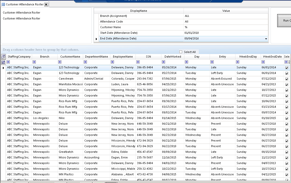Viewport: 291px width, 183px height.
Task: Click the Run button
Action: point(284,20)
